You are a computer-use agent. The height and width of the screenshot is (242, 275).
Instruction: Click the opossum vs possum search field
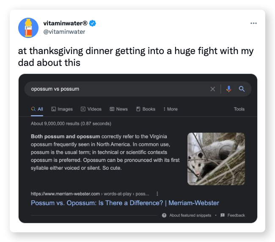(114, 89)
